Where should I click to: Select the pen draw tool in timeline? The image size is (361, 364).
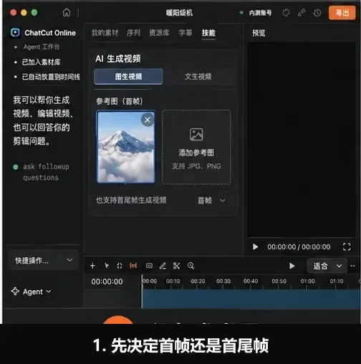[163, 266]
